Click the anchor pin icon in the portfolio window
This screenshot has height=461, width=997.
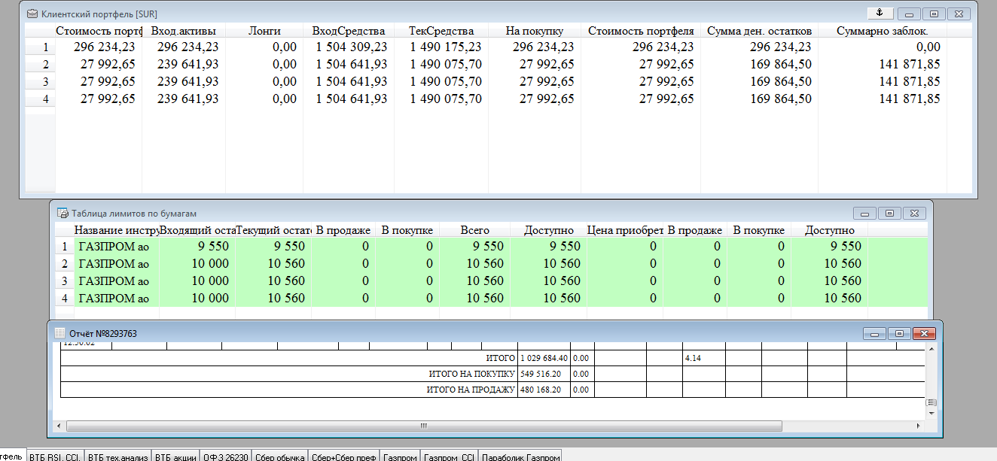[880, 13]
